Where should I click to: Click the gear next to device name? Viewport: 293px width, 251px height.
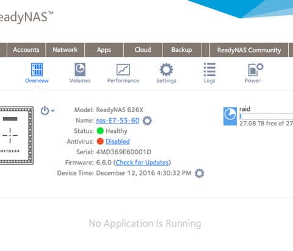pos(147,121)
